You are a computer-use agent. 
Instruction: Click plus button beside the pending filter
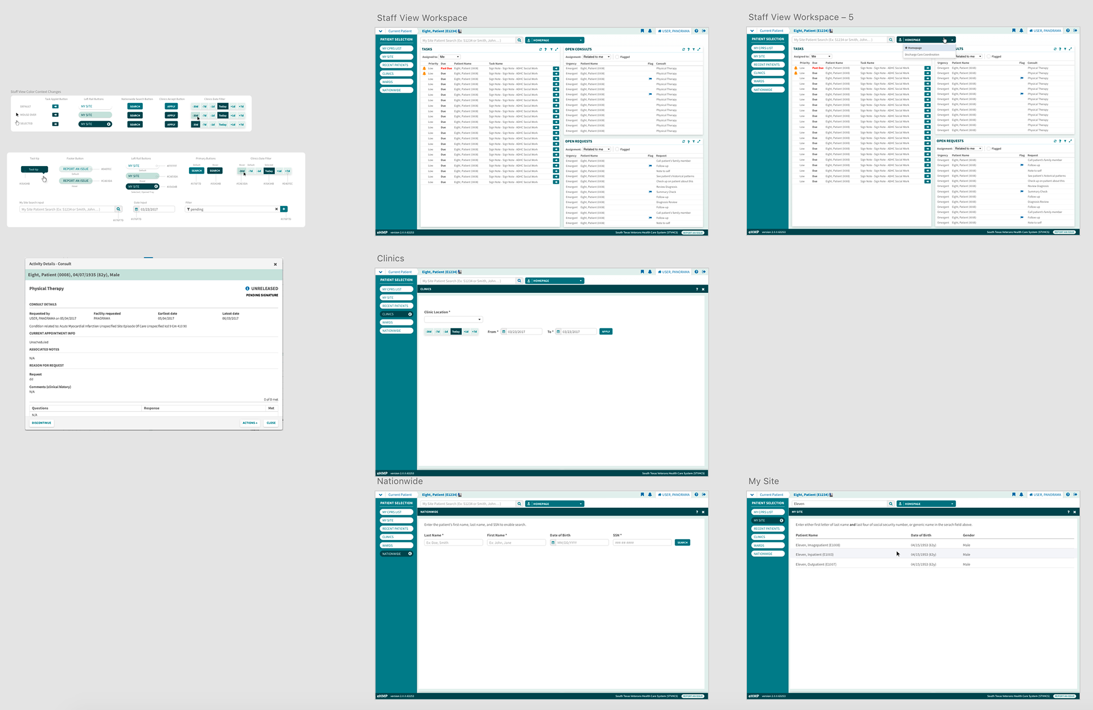tap(283, 209)
